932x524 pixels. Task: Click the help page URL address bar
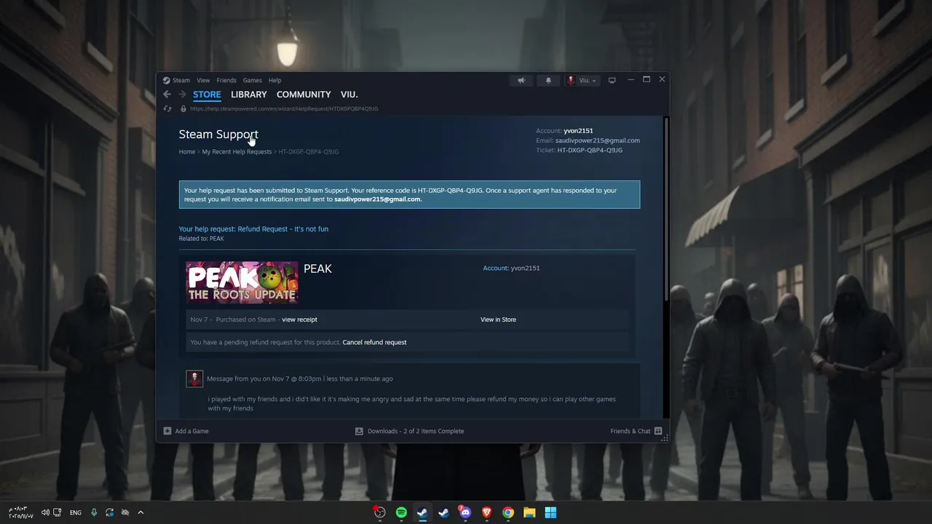click(284, 108)
